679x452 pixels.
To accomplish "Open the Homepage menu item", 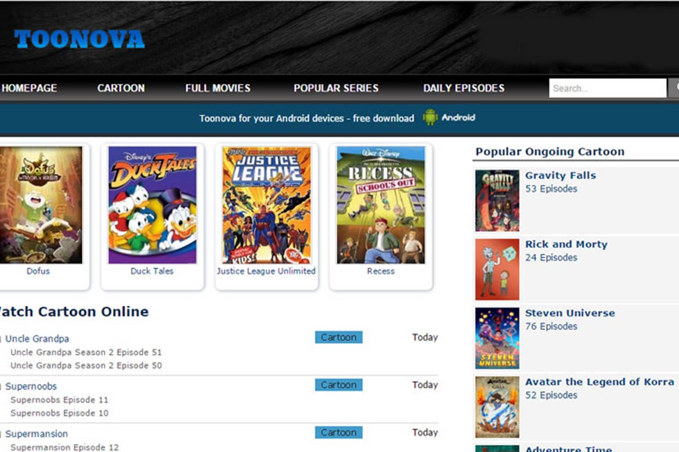I will [29, 88].
